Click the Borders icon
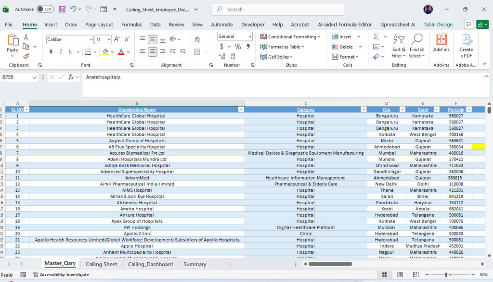 pyautogui.click(x=88, y=52)
